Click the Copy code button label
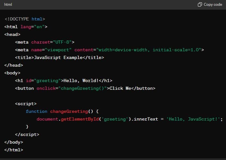This screenshot has width=226, height=160. [x=213, y=4]
